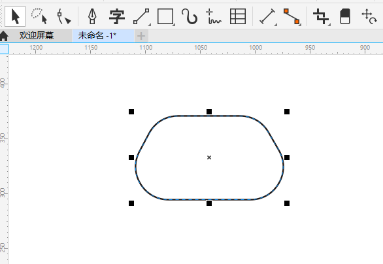Click the Home icon beside tabs
This screenshot has height=264, width=383.
pos(4,36)
